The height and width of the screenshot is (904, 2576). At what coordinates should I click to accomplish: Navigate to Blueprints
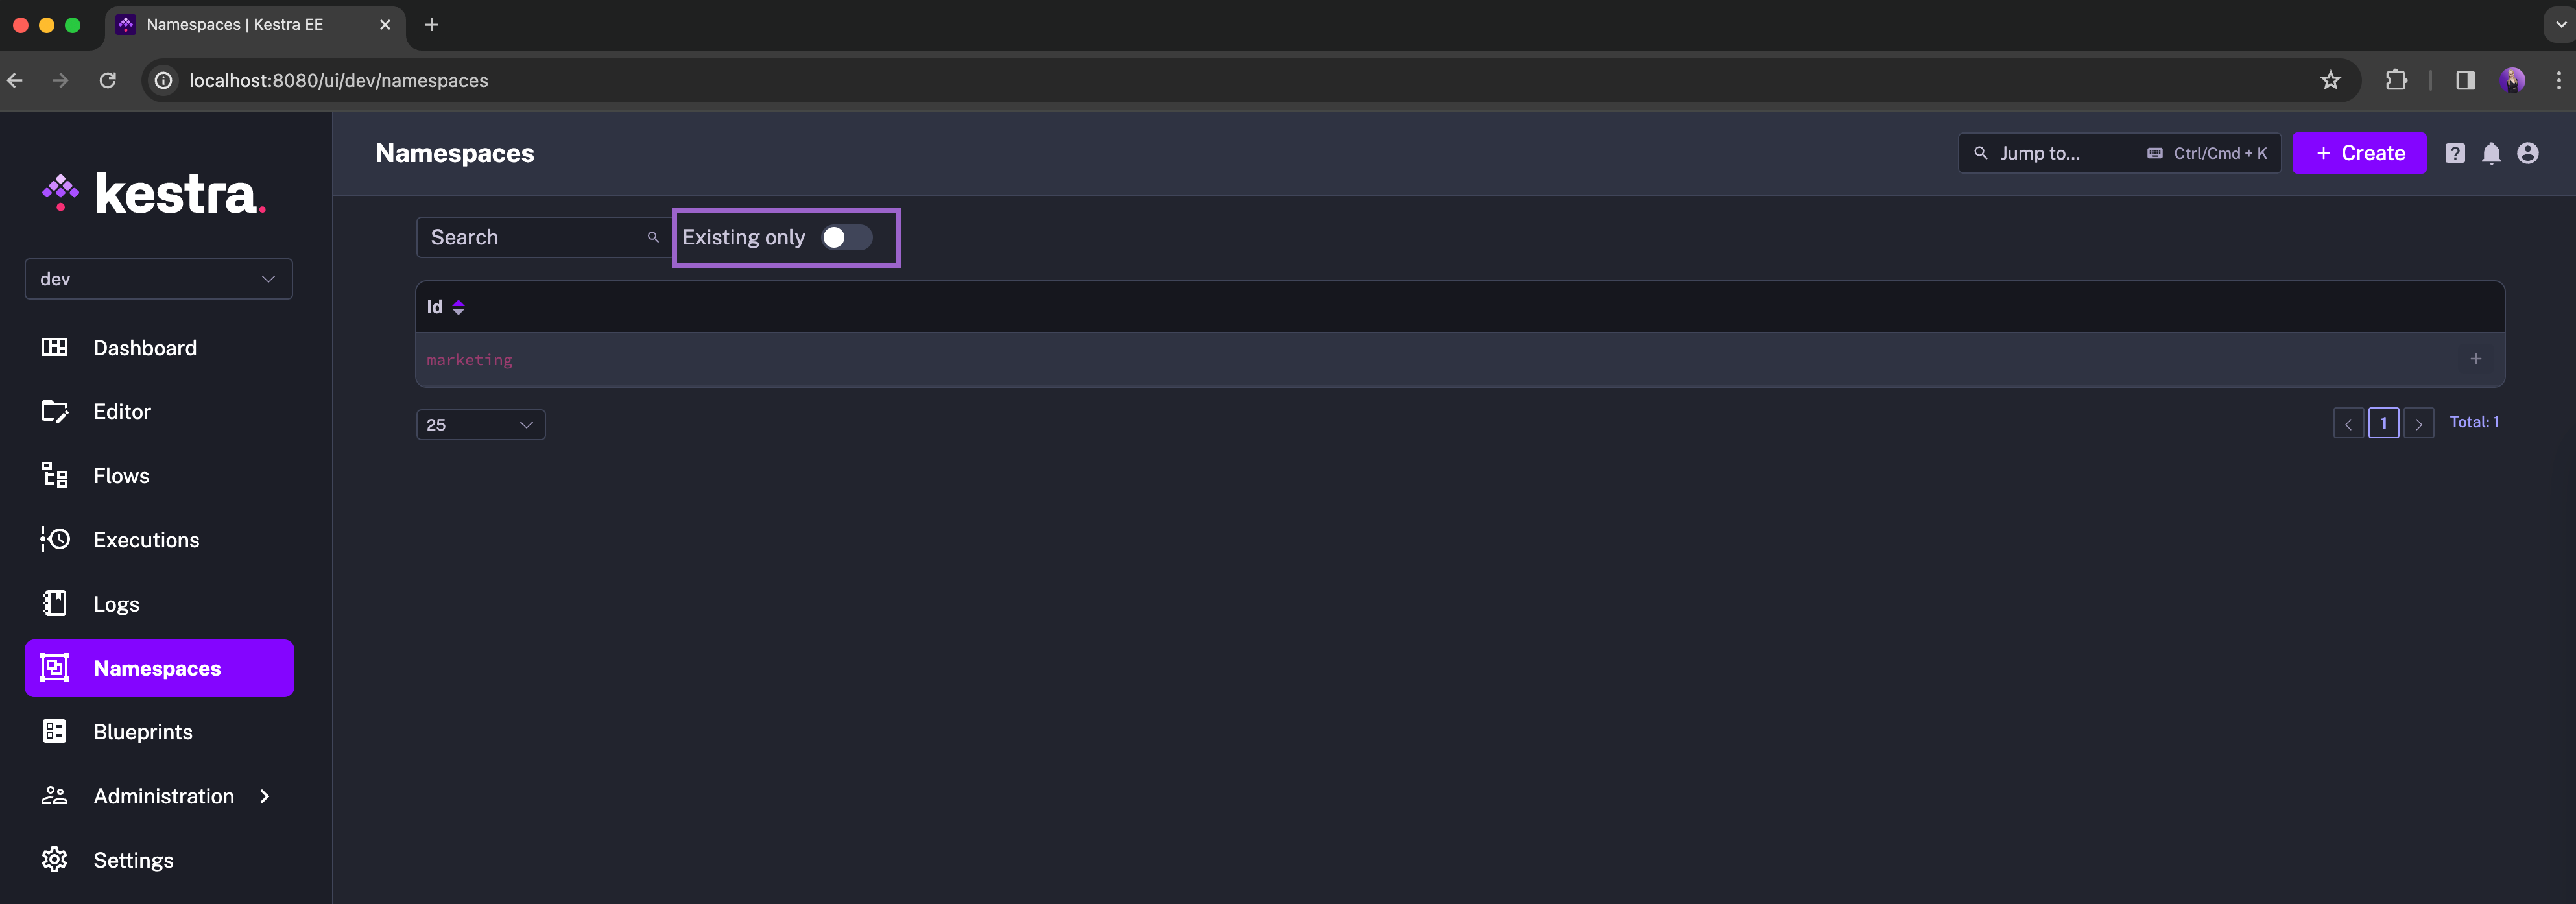coord(143,731)
